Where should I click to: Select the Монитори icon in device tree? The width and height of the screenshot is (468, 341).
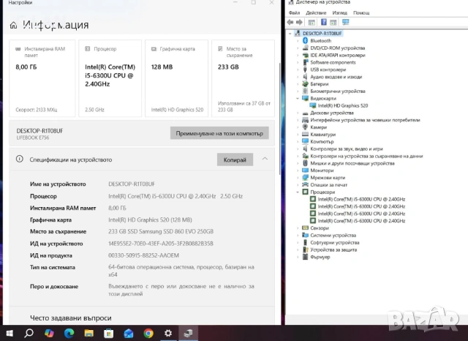point(306,170)
